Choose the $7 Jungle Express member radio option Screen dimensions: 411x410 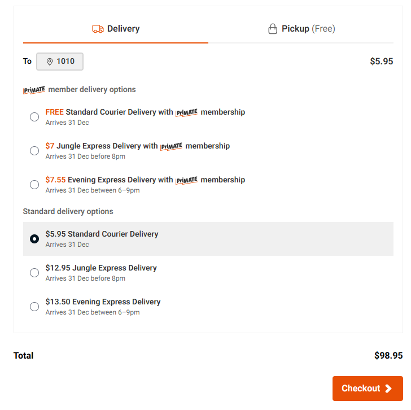tap(34, 151)
